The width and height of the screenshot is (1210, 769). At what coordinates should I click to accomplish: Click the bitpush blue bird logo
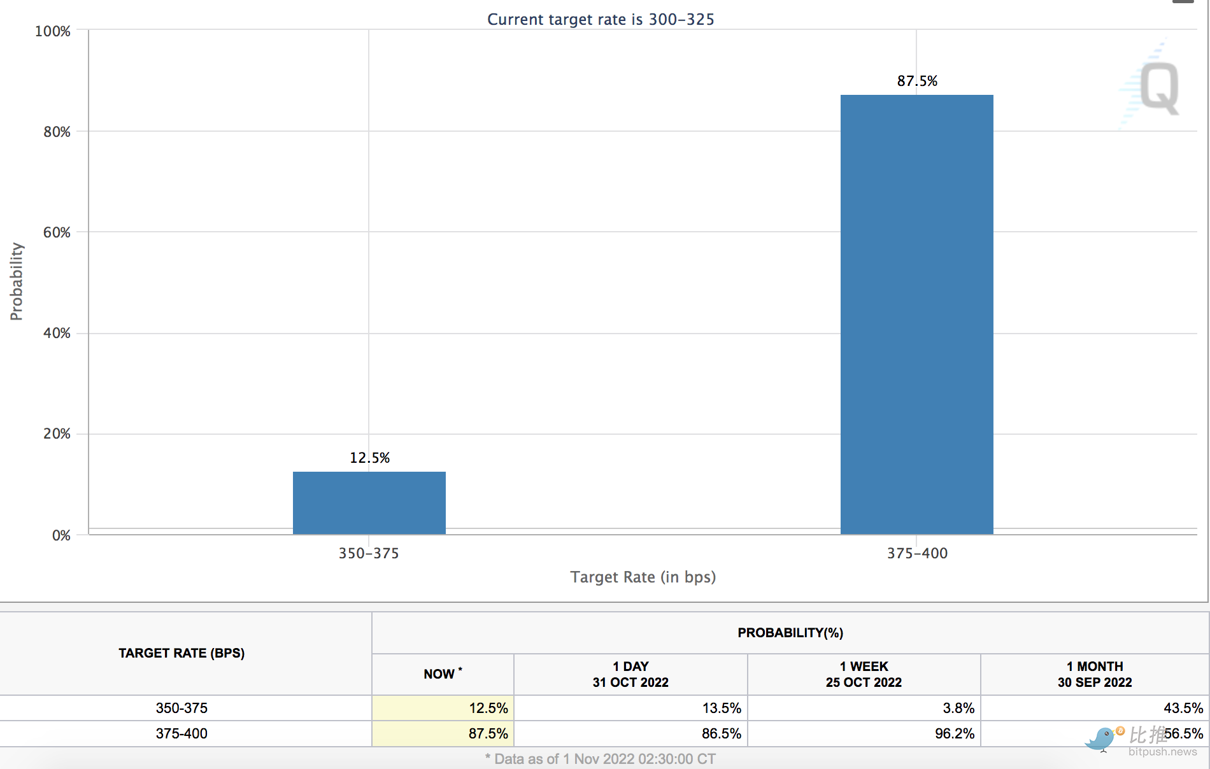tap(1100, 739)
